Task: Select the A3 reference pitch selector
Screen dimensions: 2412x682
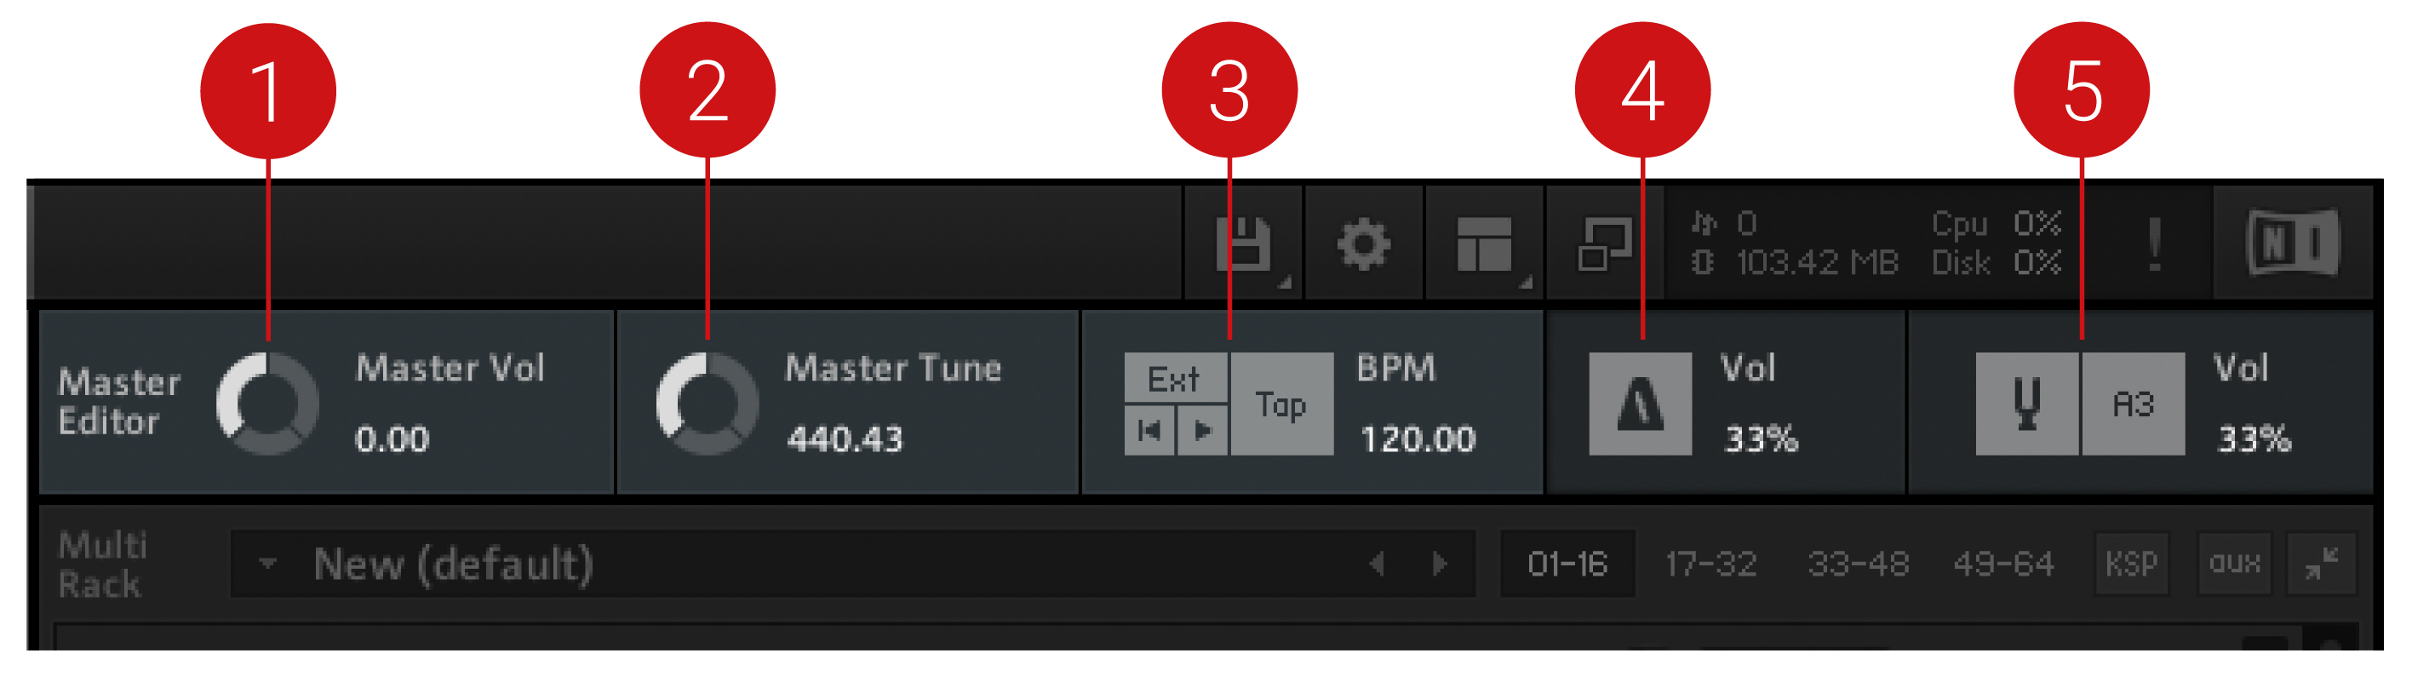Action: coord(2133,404)
